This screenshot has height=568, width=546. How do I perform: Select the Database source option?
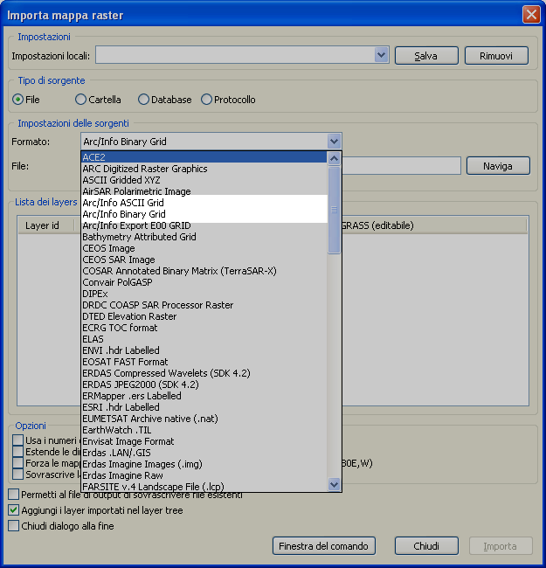pyautogui.click(x=144, y=100)
